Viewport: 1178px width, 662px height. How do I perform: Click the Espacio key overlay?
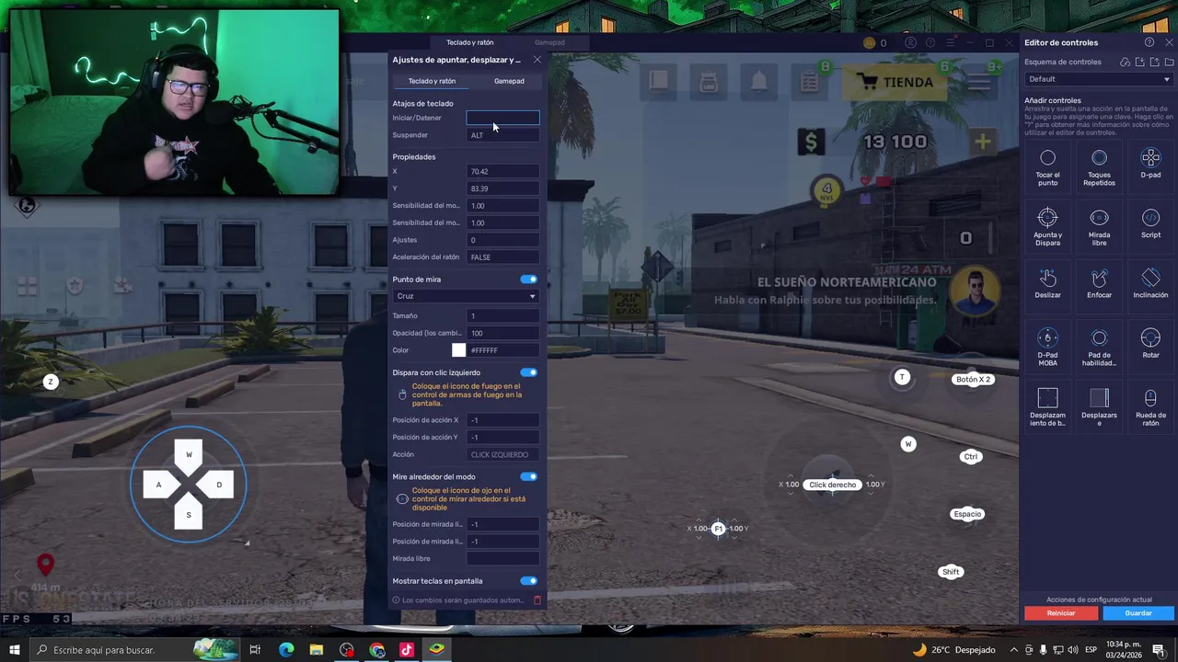(967, 514)
